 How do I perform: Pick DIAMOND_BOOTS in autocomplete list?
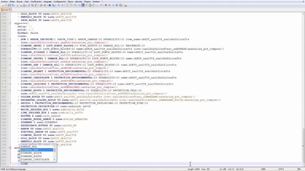(37, 156)
